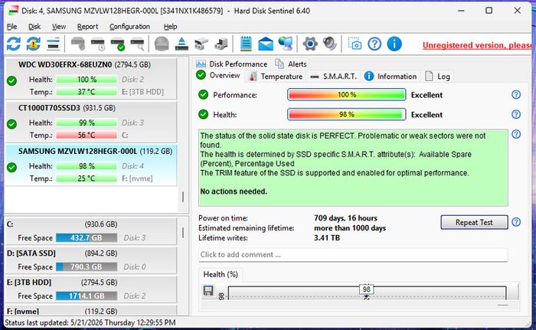Open the Information tab
The height and width of the screenshot is (330, 536).
pos(390,77)
